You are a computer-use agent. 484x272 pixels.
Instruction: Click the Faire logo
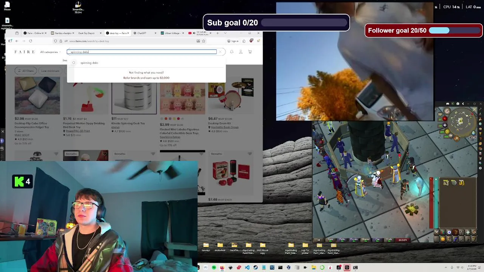tap(25, 52)
